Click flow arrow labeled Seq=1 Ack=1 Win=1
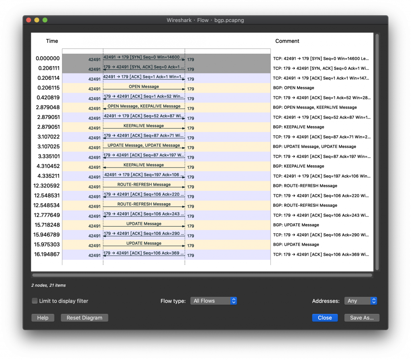The image size is (411, 360). [x=144, y=78]
